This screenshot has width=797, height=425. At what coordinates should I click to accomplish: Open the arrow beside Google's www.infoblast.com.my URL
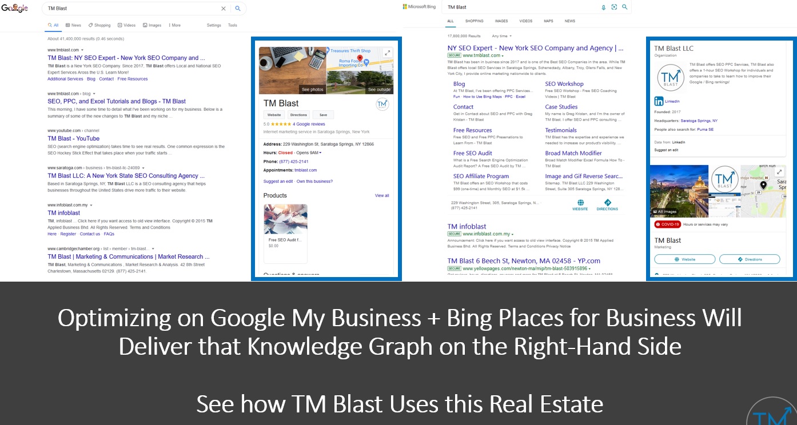coord(91,205)
